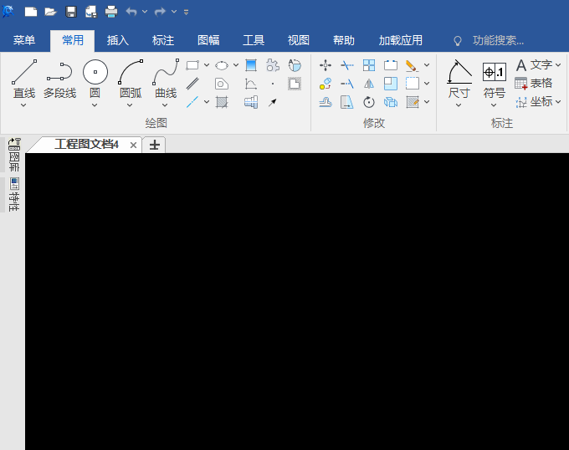Click the polygon with hole icon
Image resolution: width=569 pixels, height=450 pixels.
pyautogui.click(x=222, y=84)
